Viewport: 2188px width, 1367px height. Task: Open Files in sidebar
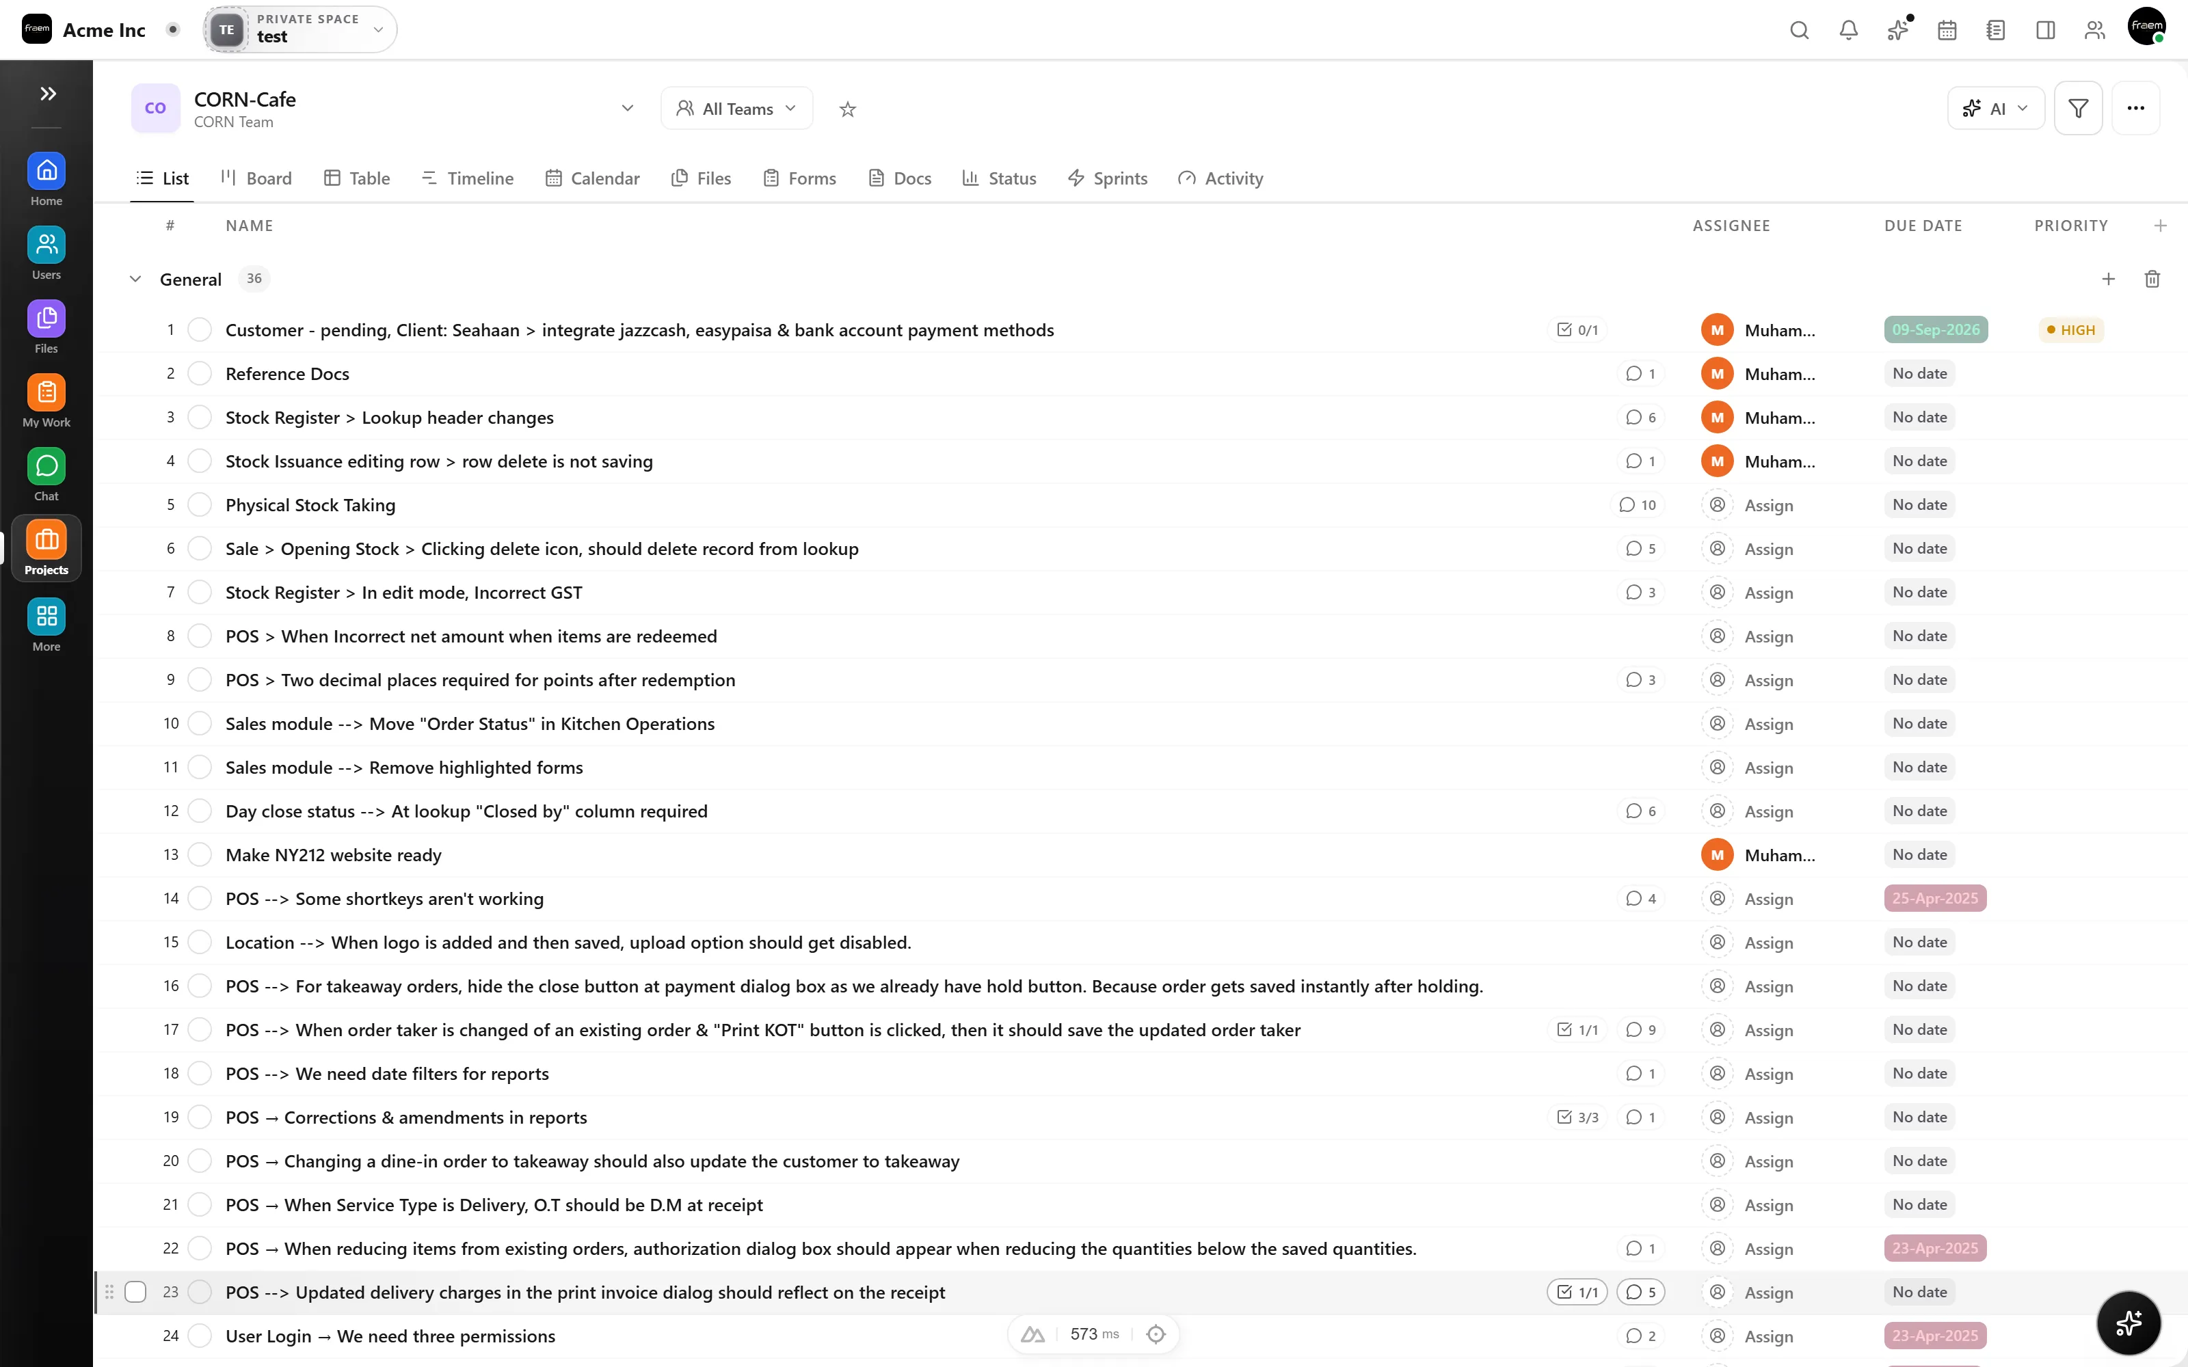[x=46, y=327]
